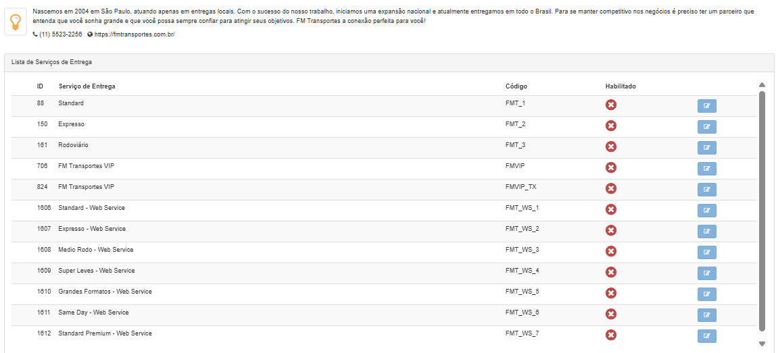Click edit icon for Standard service
This screenshot has width=776, height=353.
pos(706,106)
